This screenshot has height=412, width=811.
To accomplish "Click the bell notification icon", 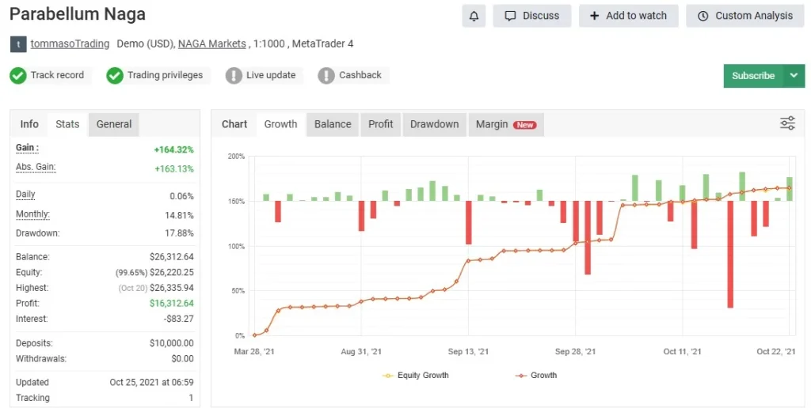I will pos(474,16).
